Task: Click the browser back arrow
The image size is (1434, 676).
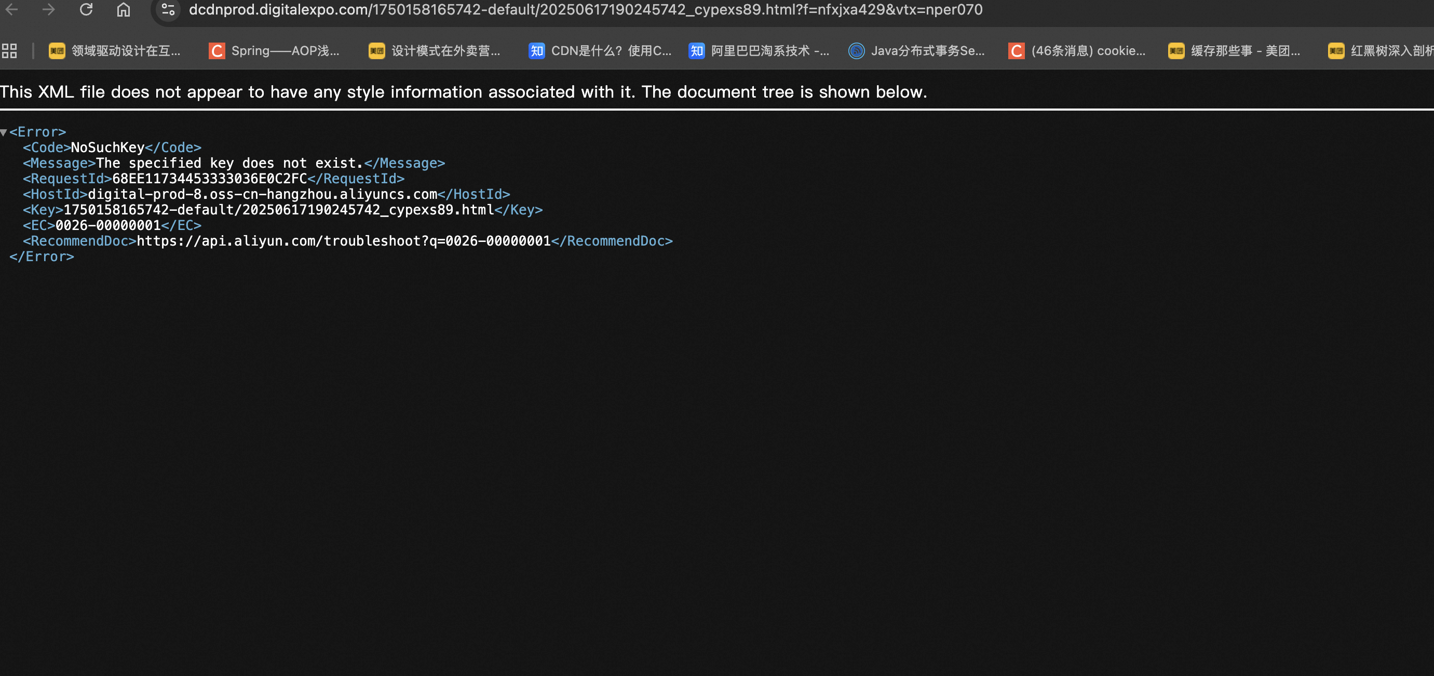Action: click(12, 9)
